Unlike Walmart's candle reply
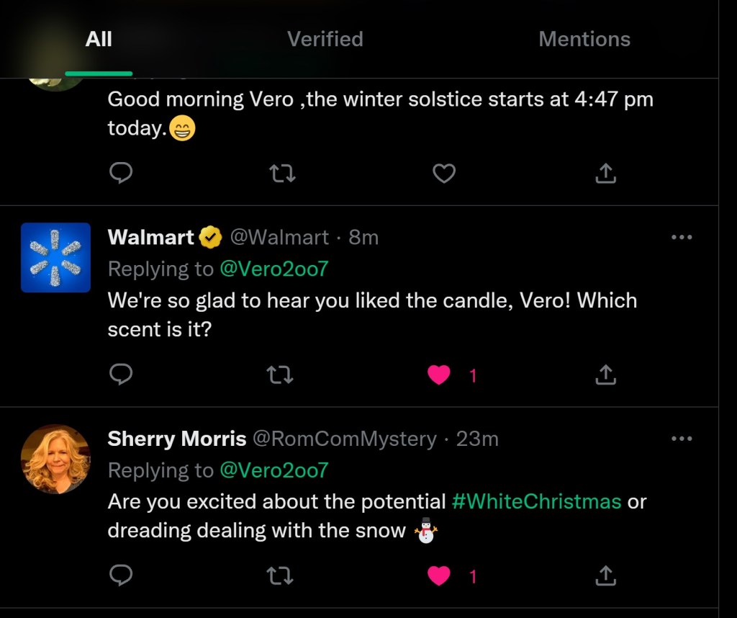Screen dimensions: 737x618 pos(439,375)
